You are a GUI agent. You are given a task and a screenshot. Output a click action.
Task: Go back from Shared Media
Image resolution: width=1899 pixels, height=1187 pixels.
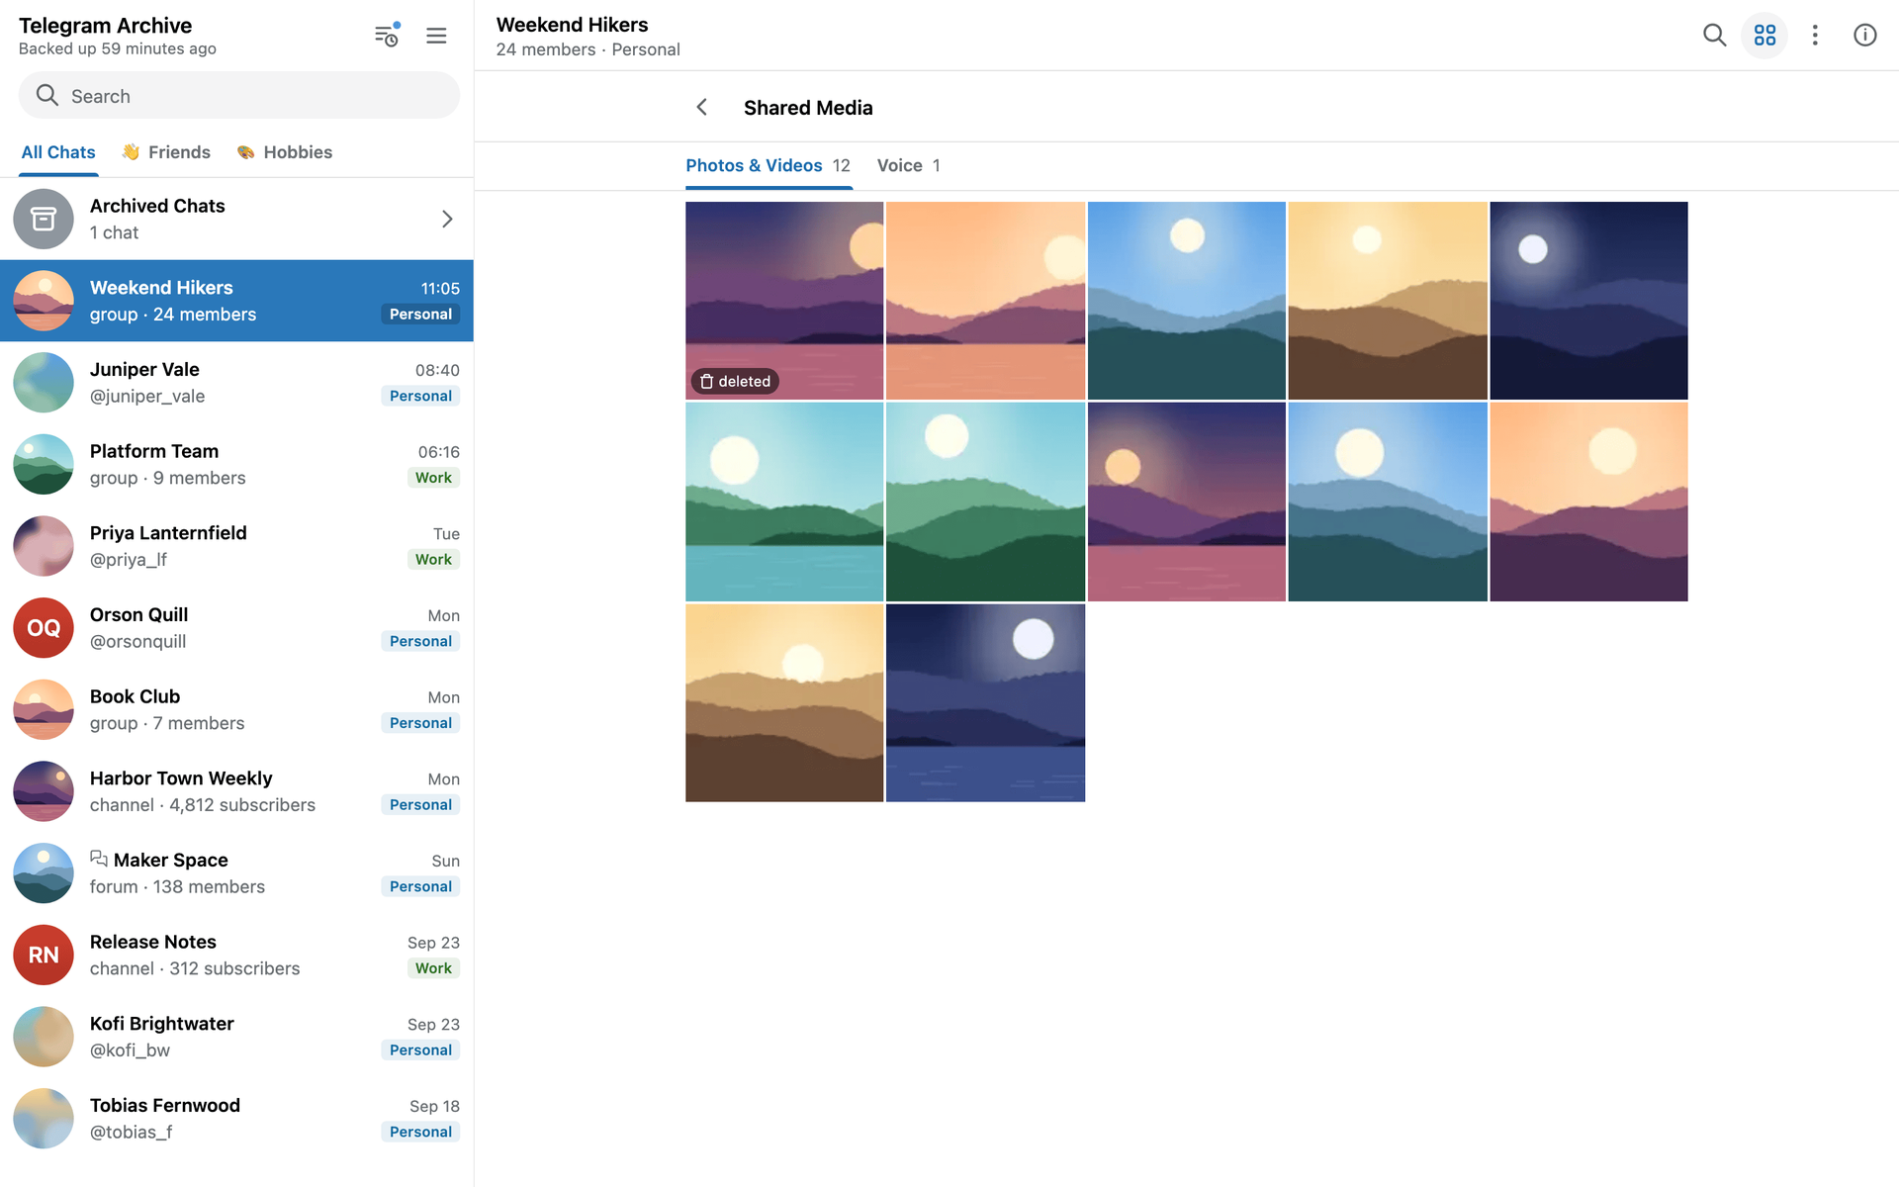[x=701, y=107]
